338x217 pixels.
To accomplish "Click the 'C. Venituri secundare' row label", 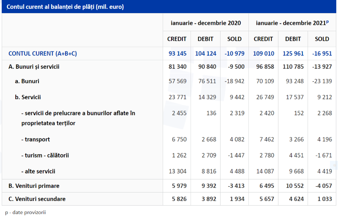I will tap(37, 199).
